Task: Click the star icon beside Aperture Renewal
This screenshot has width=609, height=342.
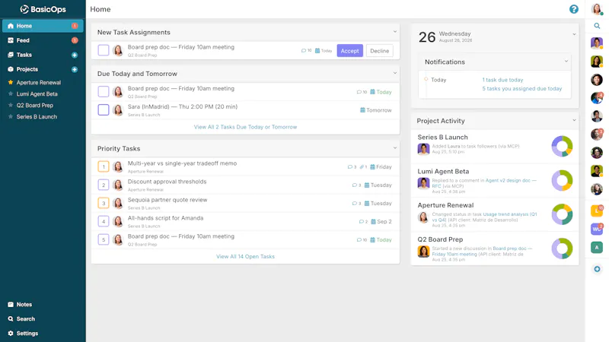Action: (11, 82)
